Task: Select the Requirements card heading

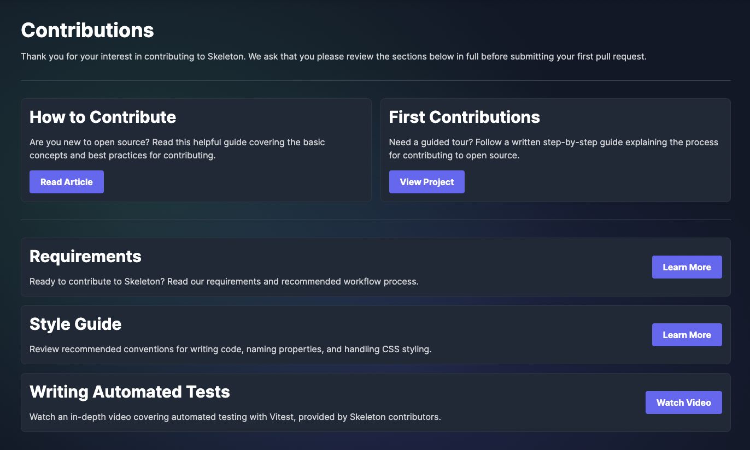Action: 85,256
